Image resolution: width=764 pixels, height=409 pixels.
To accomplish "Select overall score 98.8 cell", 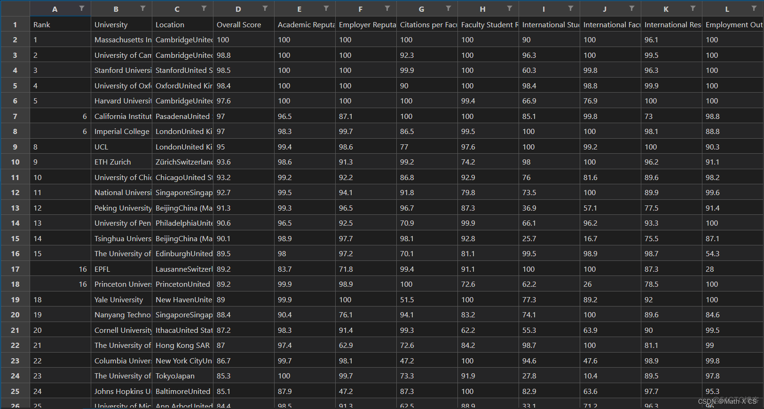I will pos(244,55).
